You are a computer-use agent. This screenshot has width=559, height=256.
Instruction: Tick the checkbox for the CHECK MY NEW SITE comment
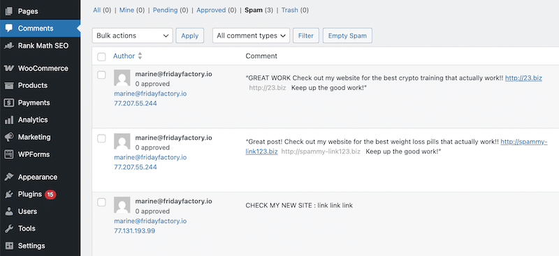101,202
